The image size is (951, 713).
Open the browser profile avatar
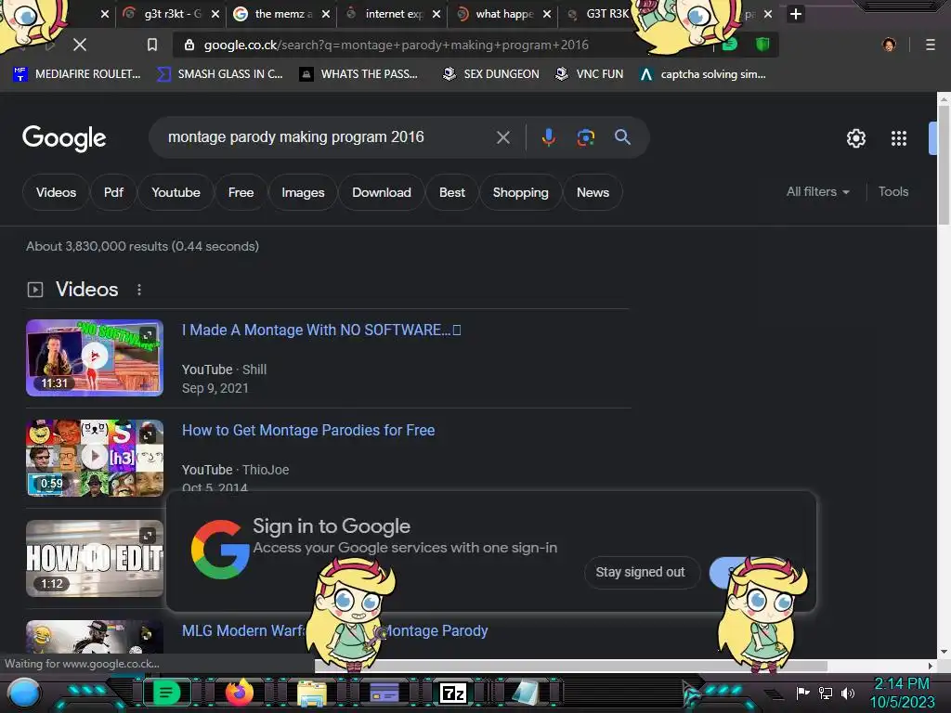tap(889, 45)
